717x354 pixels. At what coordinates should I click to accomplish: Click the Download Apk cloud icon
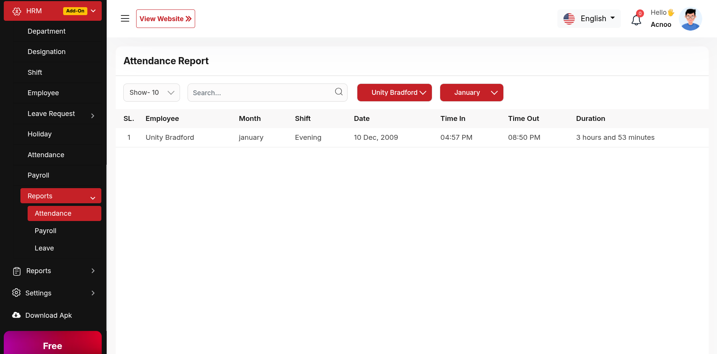coord(16,315)
